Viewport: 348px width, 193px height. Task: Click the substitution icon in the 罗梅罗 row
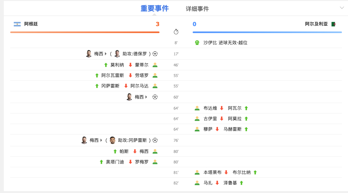coord(155,162)
